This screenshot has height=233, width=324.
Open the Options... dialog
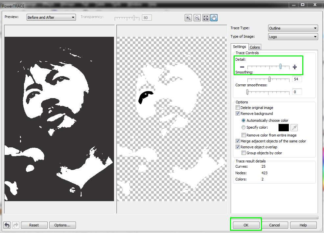point(62,225)
